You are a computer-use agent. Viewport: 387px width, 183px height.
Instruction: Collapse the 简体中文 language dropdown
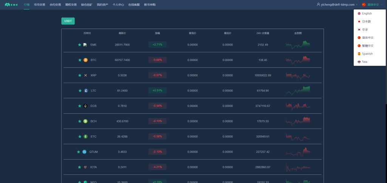pyautogui.click(x=372, y=5)
